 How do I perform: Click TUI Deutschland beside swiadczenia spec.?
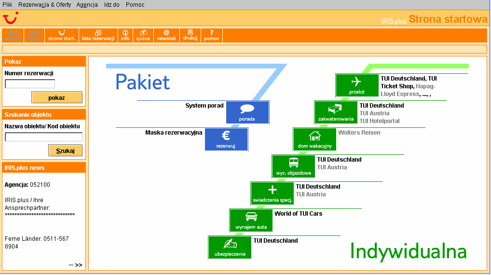(x=318, y=186)
